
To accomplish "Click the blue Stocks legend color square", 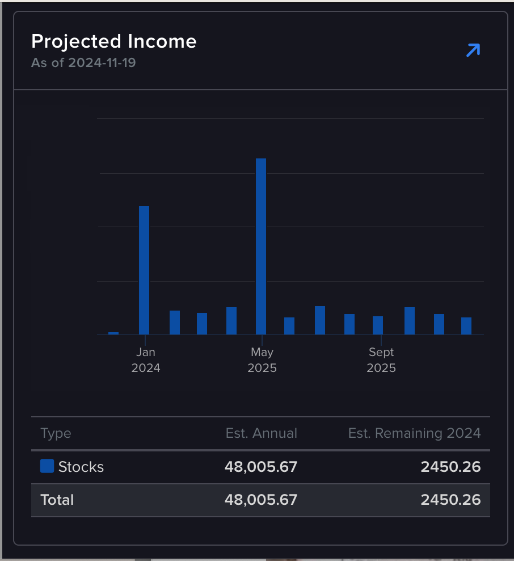I will 47,466.
